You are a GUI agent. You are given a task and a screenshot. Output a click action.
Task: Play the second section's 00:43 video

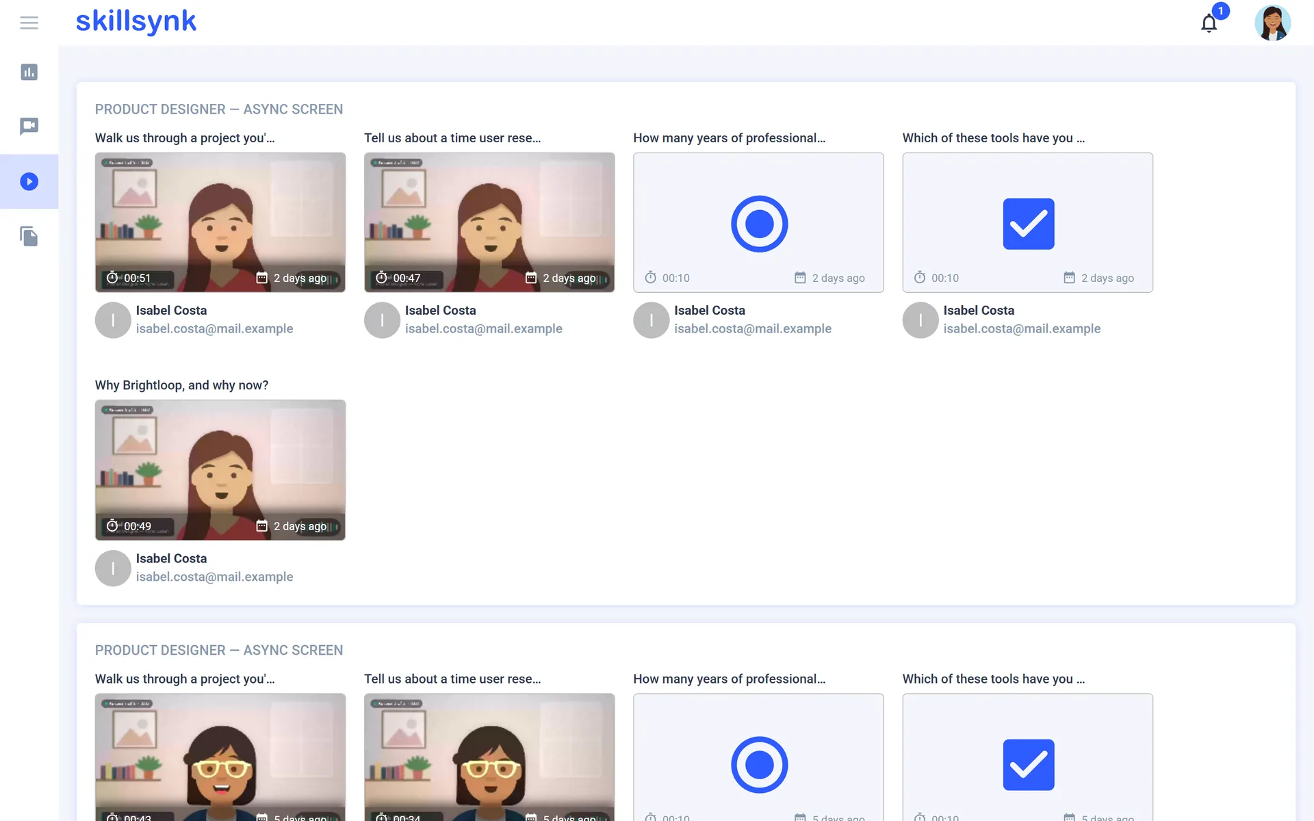220,757
